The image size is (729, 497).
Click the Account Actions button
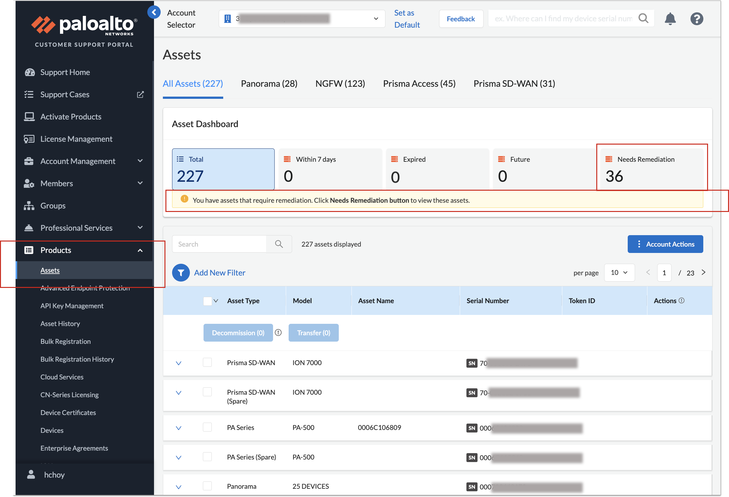(x=665, y=244)
